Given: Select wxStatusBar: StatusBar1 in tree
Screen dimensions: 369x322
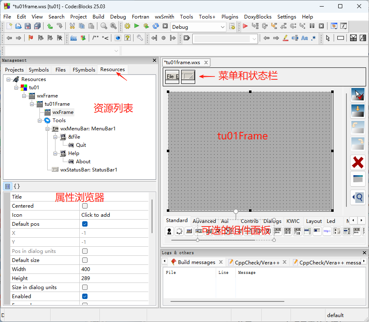Looking at the screenshot, I should point(88,170).
